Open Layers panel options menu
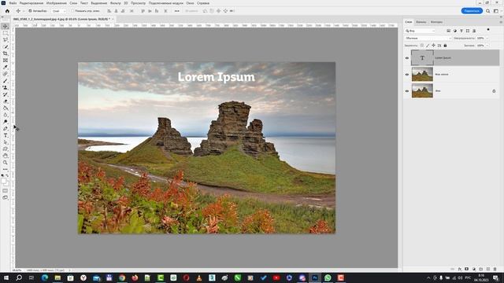504x283 pixels. point(501,22)
